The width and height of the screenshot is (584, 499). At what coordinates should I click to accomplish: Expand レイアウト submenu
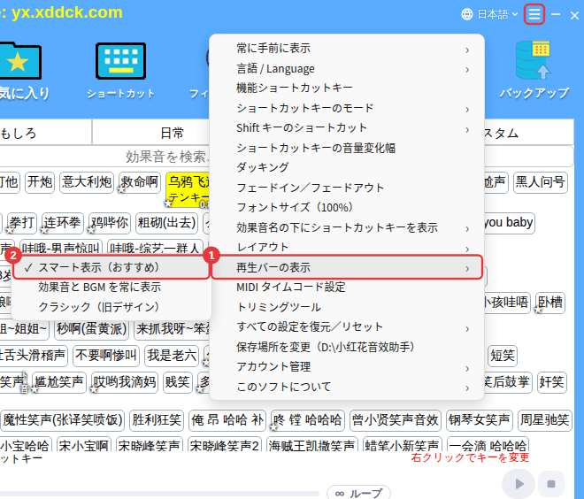coord(347,247)
